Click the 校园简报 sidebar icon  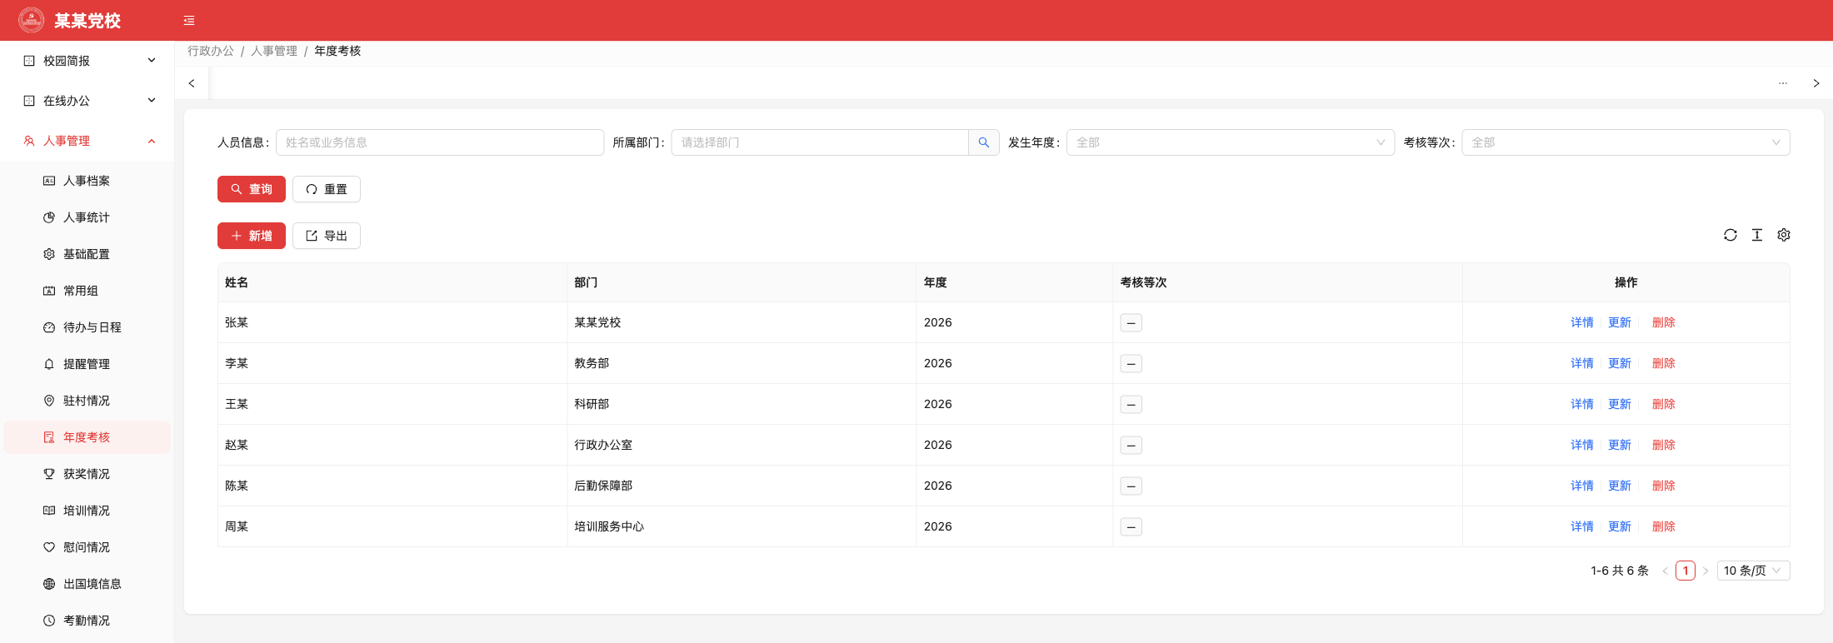pos(29,61)
